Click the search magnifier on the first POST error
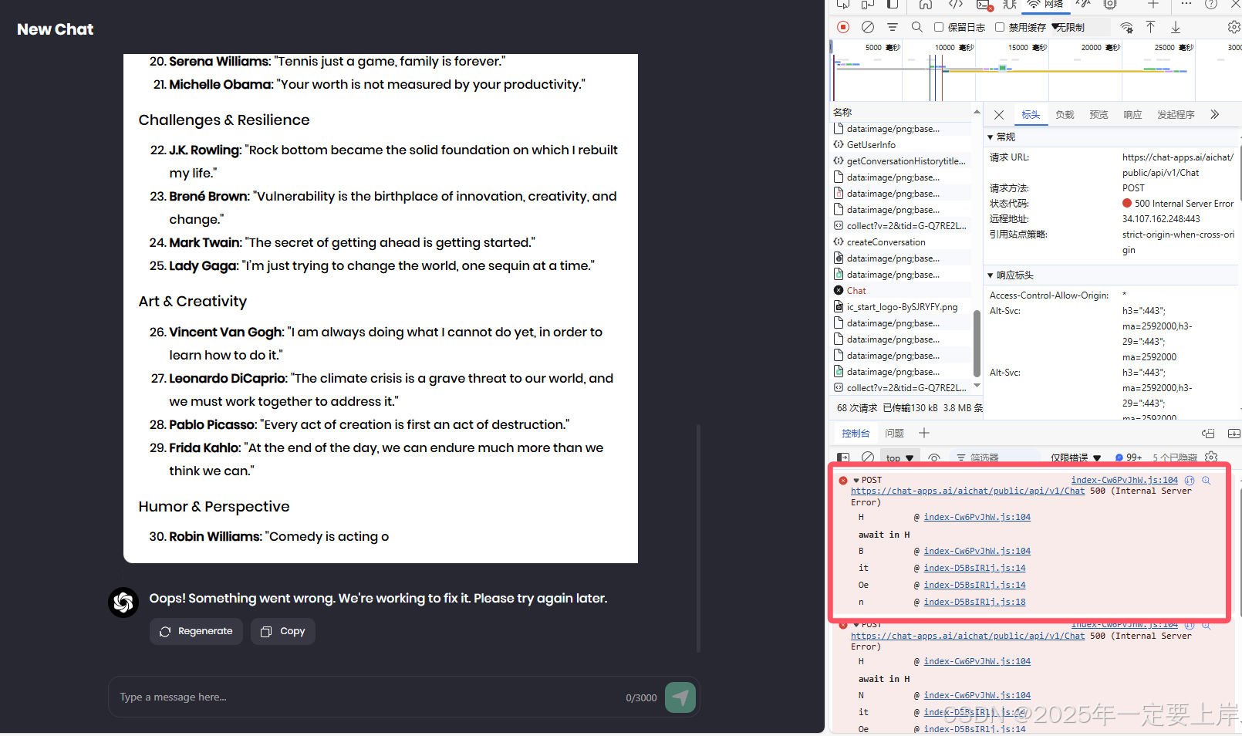1242x736 pixels. (x=1207, y=480)
